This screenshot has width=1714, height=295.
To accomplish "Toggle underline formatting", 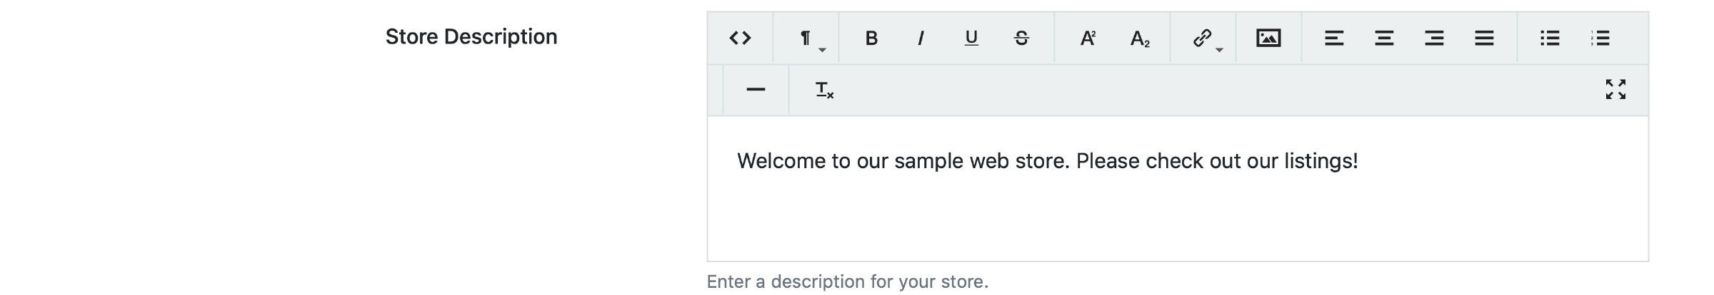I will [971, 38].
